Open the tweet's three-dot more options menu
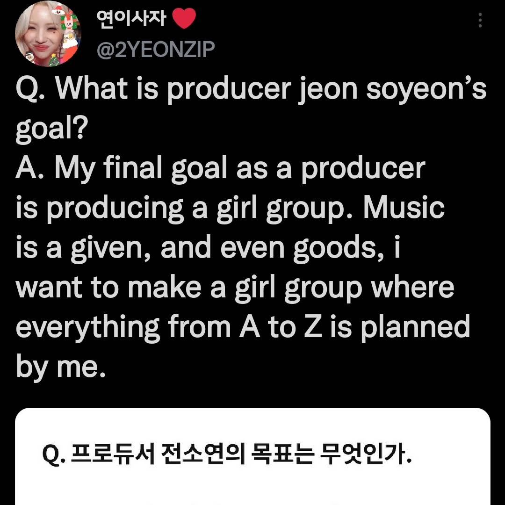505x505 pixels. click(480, 21)
